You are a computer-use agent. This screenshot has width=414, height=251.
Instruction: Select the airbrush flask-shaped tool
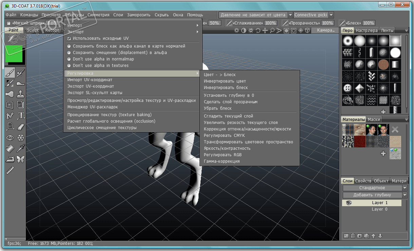[x=10, y=94]
